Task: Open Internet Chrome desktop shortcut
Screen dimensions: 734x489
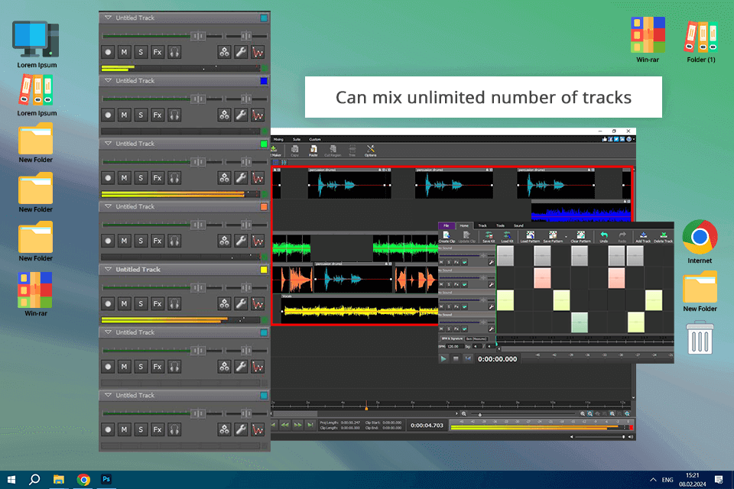Action: 700,242
